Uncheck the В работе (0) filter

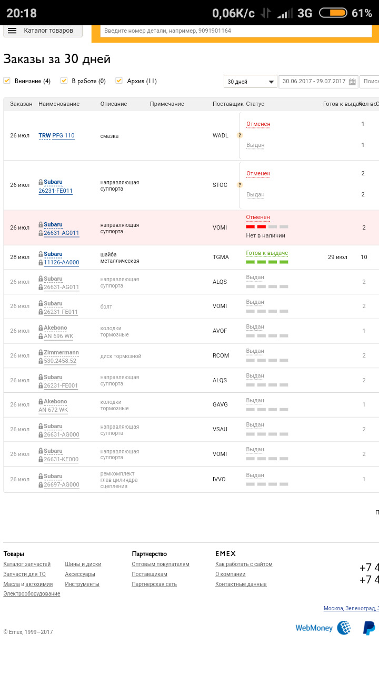[64, 81]
